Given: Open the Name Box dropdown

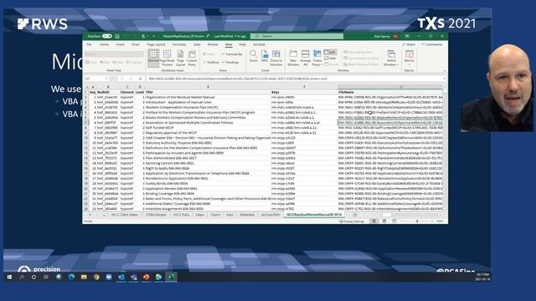Looking at the screenshot, I should pyautogui.click(x=107, y=79).
